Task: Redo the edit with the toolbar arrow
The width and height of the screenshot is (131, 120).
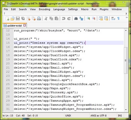Action: click(x=69, y=19)
